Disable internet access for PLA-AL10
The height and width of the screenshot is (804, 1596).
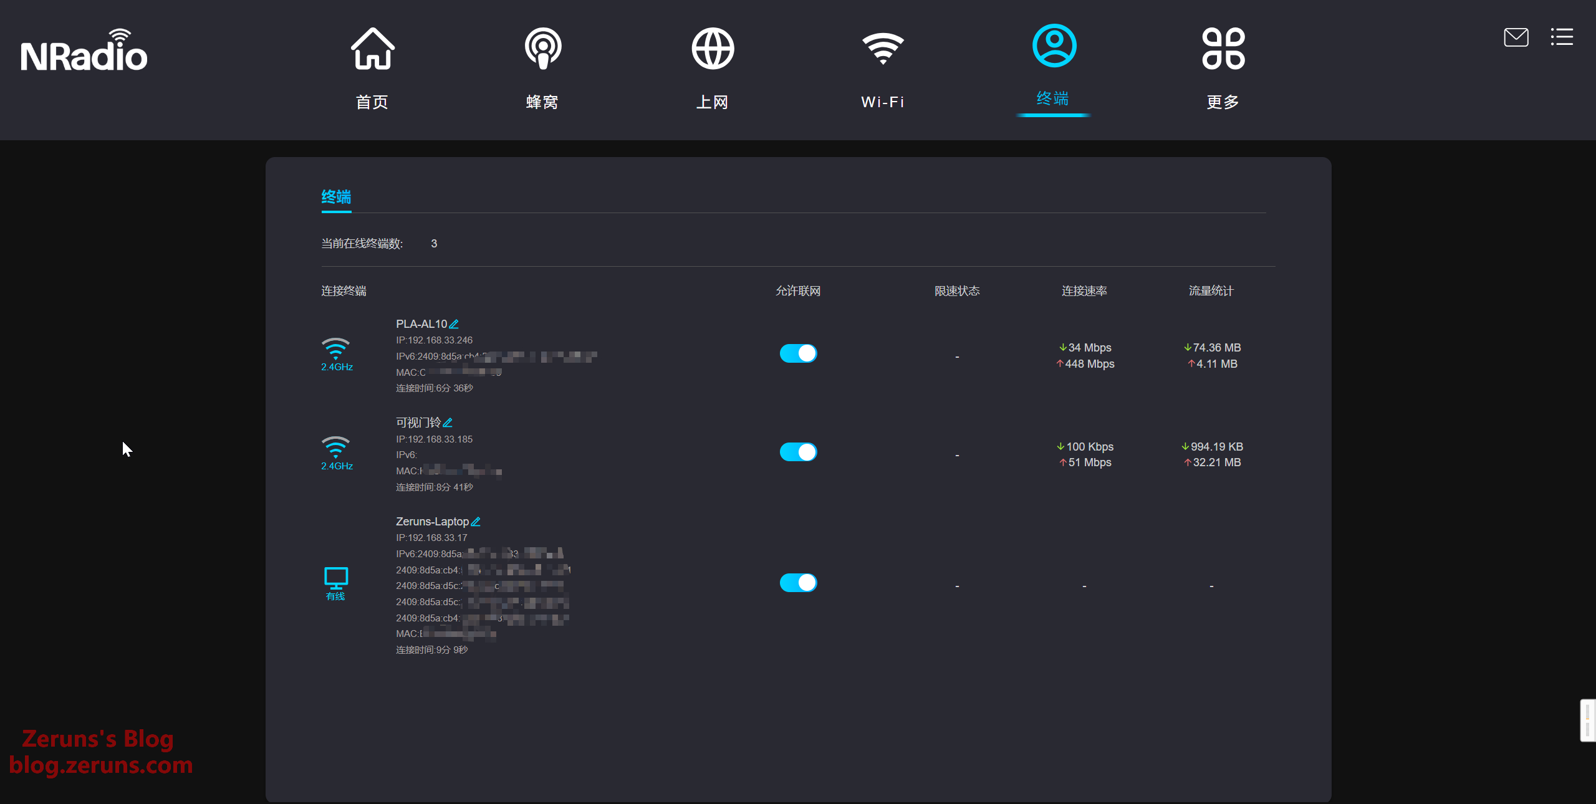tap(798, 353)
